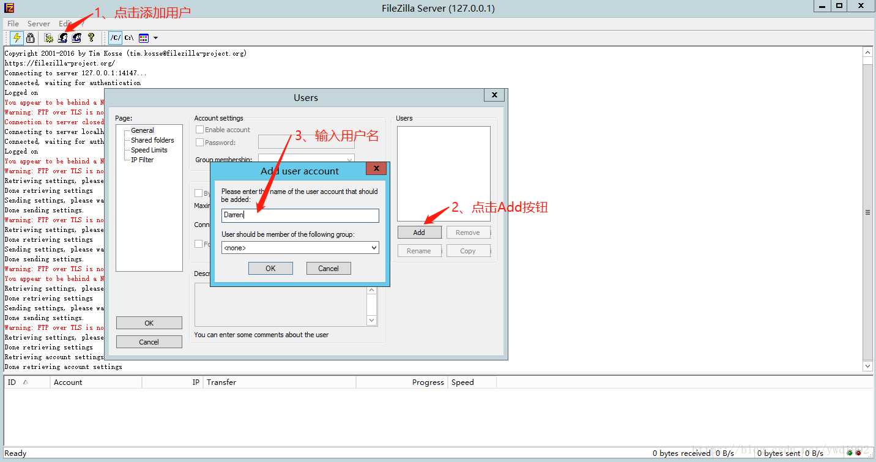Click the https://filezilla-project.org/ log line
This screenshot has width=876, height=462.
(60, 63)
